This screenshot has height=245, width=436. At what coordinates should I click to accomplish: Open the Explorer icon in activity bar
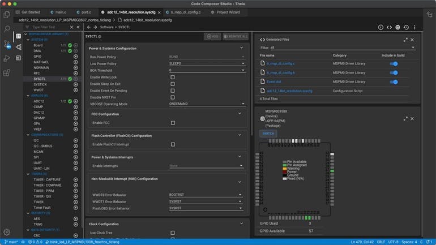click(7, 15)
